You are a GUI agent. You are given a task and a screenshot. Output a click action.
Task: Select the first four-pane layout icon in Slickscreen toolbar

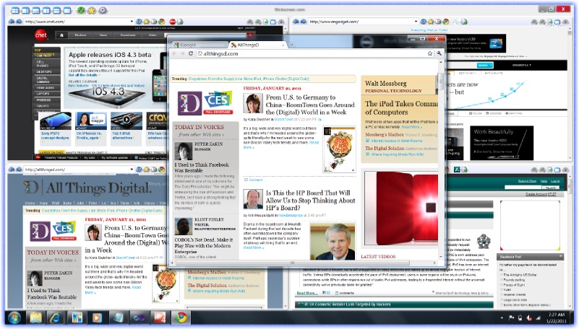14,11
